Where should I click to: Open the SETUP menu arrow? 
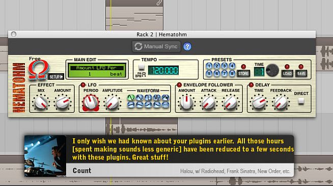[56, 77]
